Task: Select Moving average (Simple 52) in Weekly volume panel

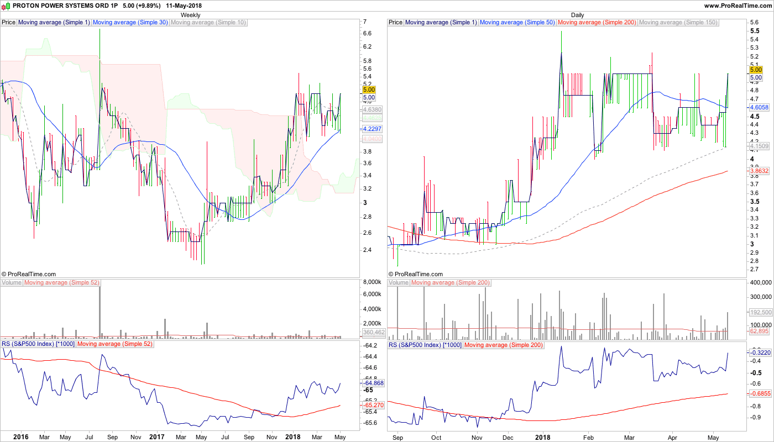Action: 62,283
